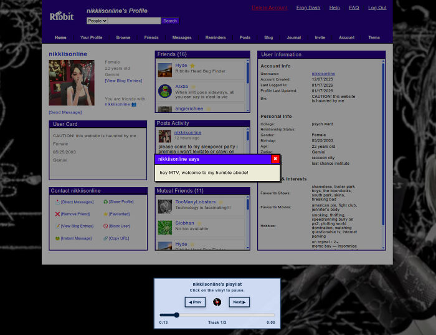The height and width of the screenshot is (335, 436).
Task: Click the vinyl record to pause
Action: coord(217,302)
